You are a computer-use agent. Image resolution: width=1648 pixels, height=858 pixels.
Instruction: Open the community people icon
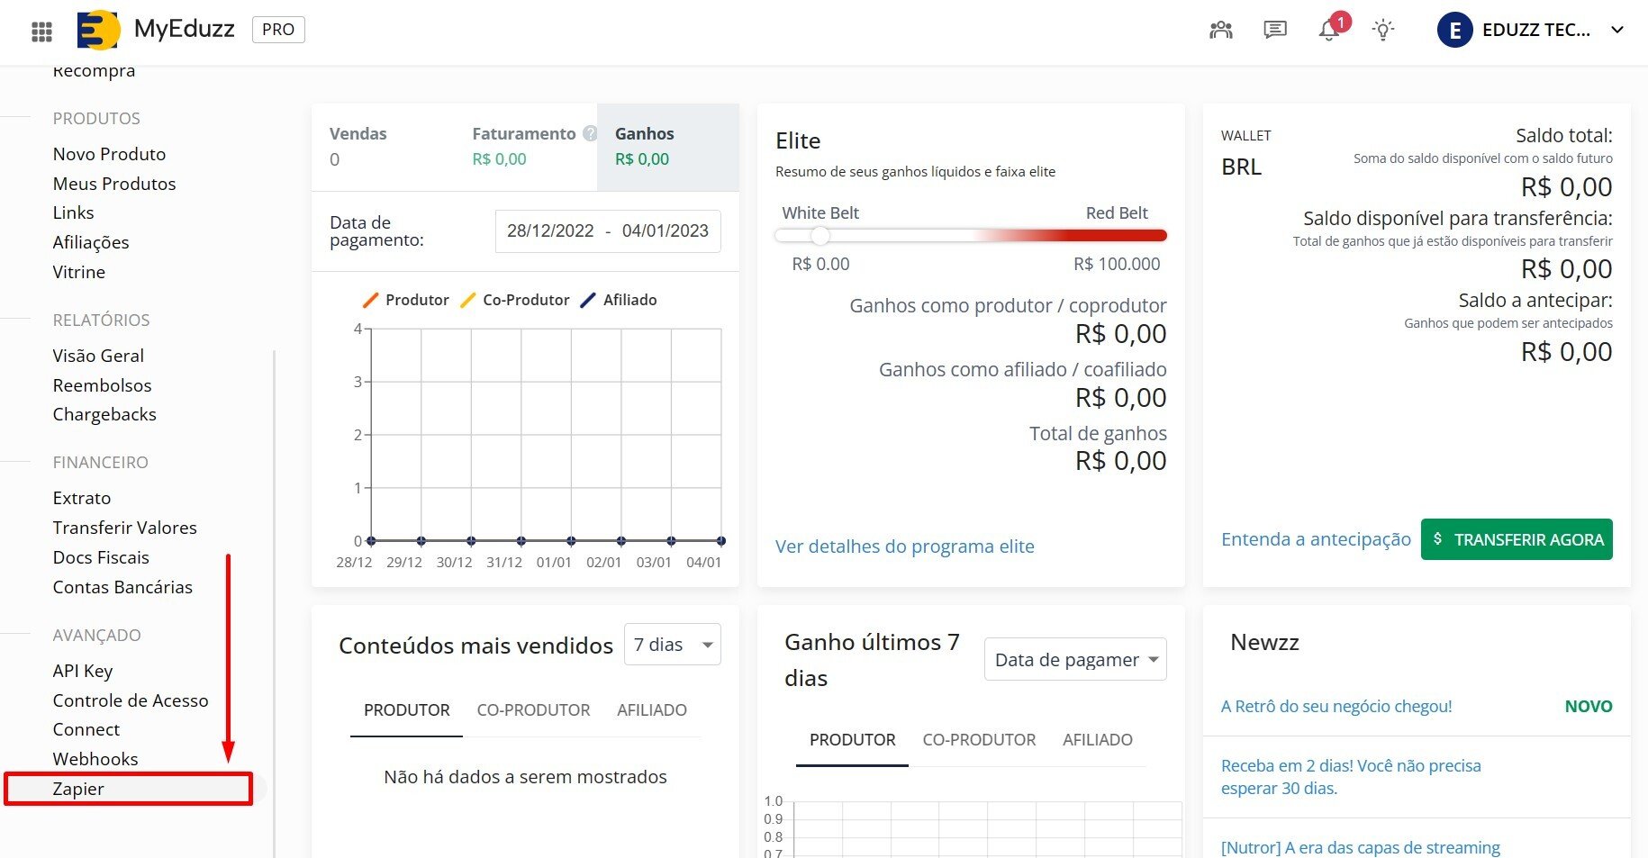1220,30
